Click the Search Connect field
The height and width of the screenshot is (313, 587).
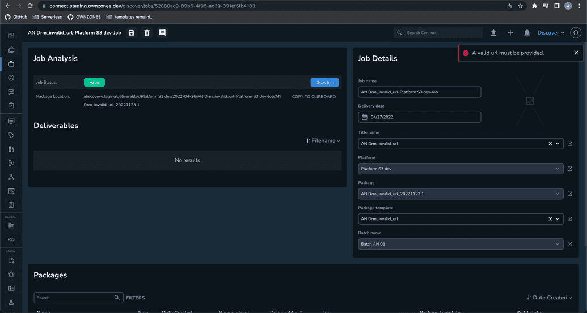pos(438,33)
